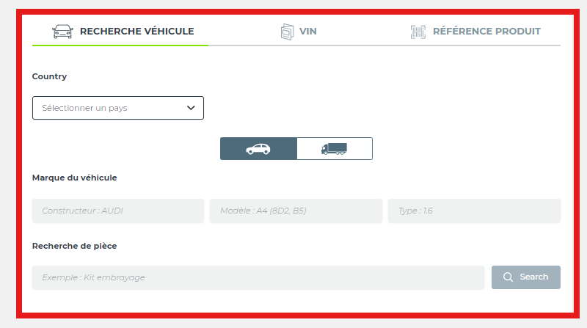Switch to the Référence Produit tab
This screenshot has height=328, width=587.
[x=475, y=32]
